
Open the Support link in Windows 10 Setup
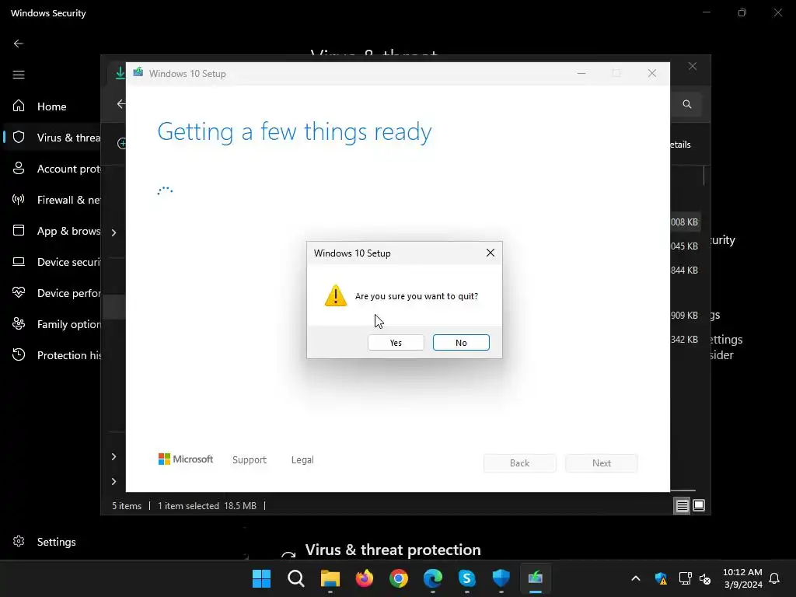[x=250, y=460]
